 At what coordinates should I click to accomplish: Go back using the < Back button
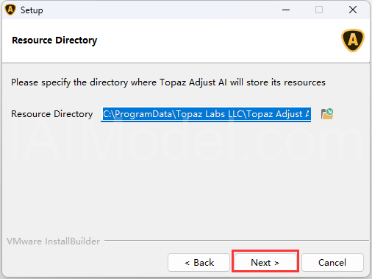pyautogui.click(x=198, y=263)
